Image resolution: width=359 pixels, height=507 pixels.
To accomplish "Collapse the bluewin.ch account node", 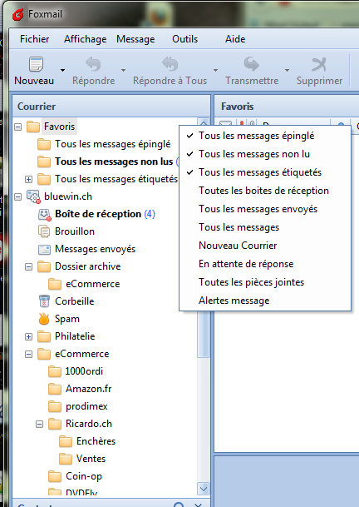I will tap(18, 196).
